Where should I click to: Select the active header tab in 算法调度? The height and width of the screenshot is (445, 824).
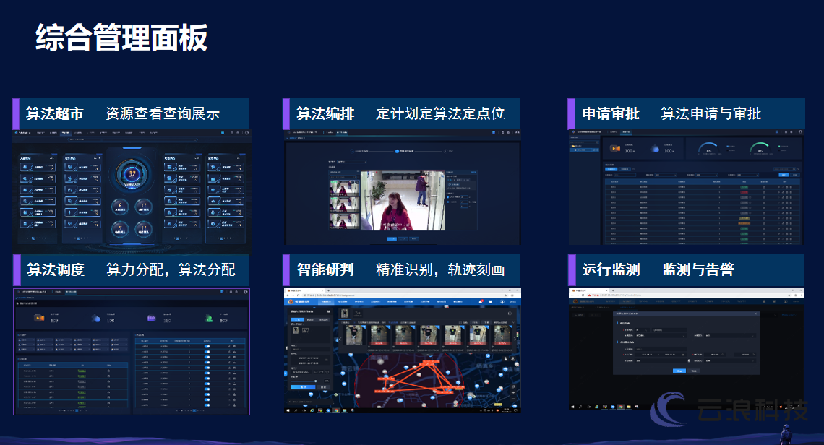[x=71, y=292]
